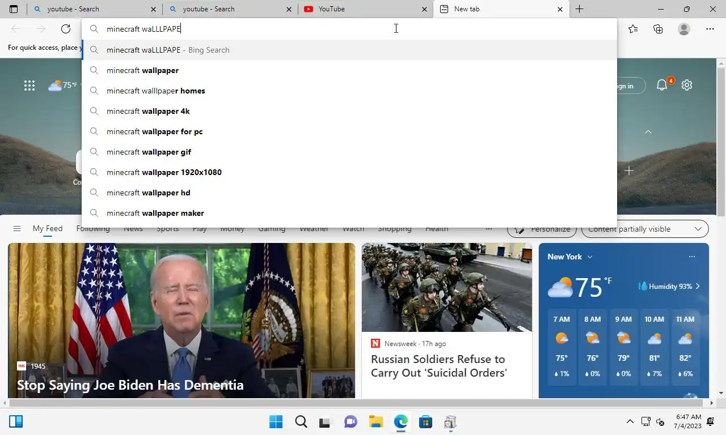The image size is (726, 435).
Task: Open the apps grid launcher icon
Action: tap(29, 86)
